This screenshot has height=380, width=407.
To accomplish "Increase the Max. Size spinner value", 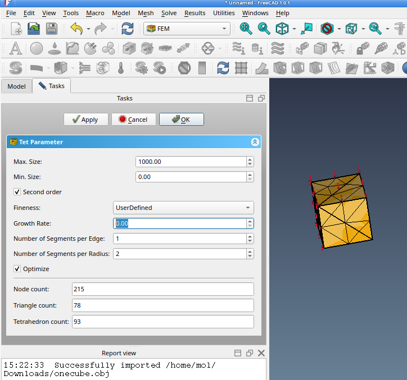I will click(250, 159).
